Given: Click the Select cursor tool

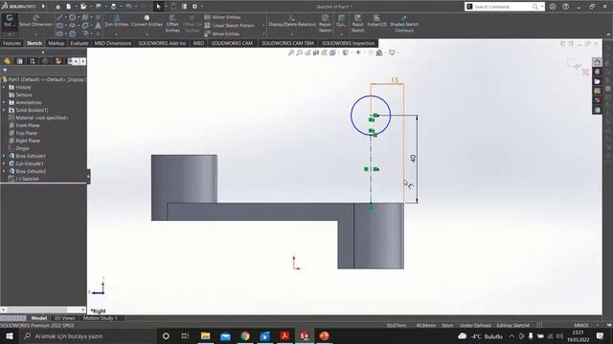Looking at the screenshot, I should tap(158, 7).
